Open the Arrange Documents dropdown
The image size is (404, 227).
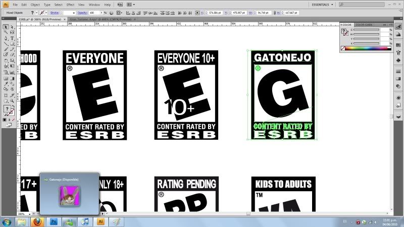(131, 5)
